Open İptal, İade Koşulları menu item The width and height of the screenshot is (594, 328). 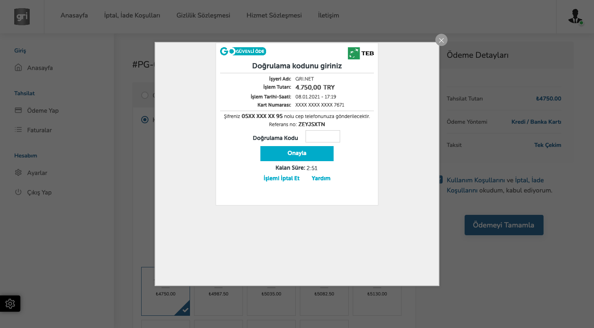point(132,15)
